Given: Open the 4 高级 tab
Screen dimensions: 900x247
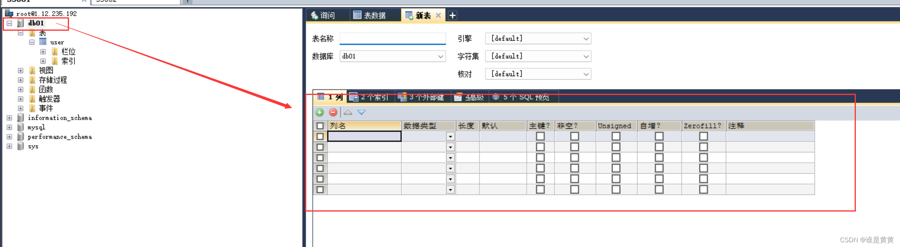Looking at the screenshot, I should coord(470,97).
